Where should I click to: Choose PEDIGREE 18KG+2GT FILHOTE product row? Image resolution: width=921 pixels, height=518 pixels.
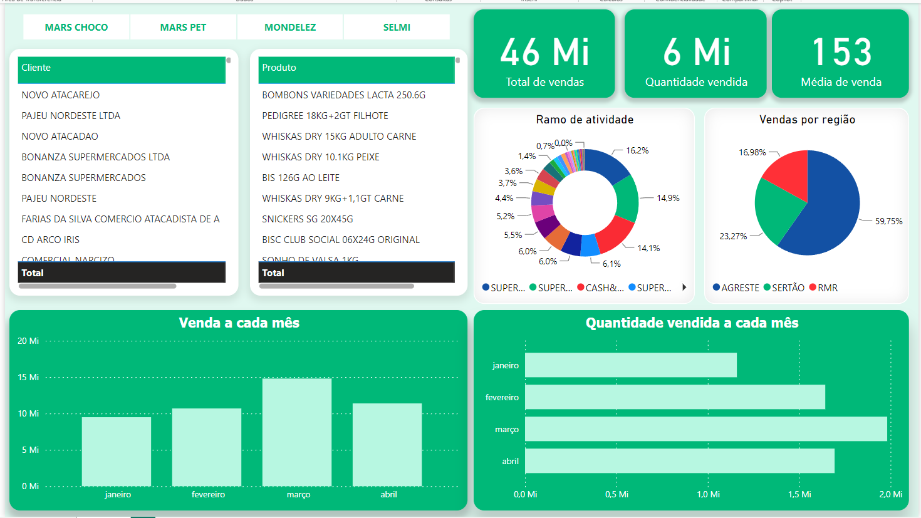(325, 116)
